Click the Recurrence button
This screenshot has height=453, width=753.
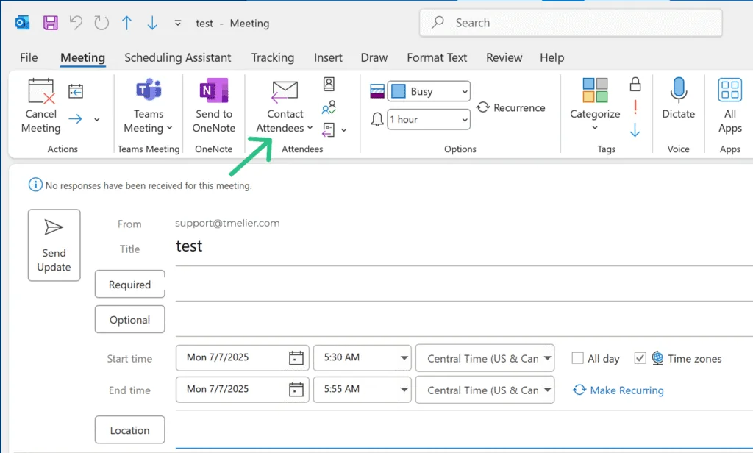511,107
